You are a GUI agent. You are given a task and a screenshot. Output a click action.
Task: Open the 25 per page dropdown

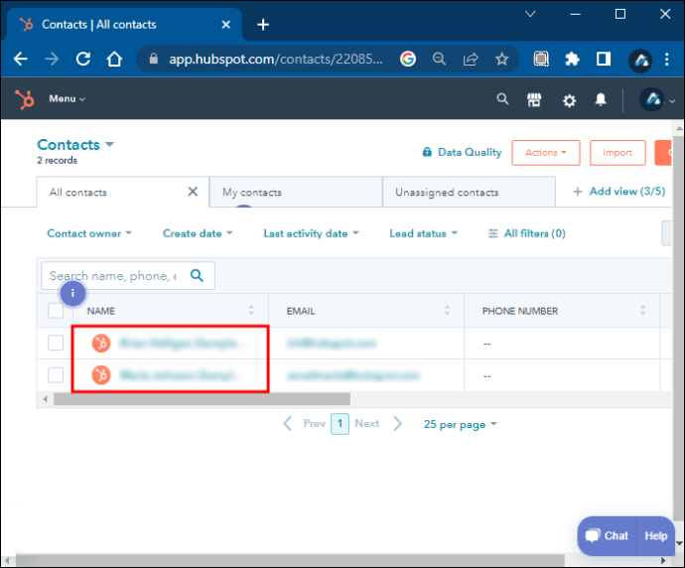(460, 424)
